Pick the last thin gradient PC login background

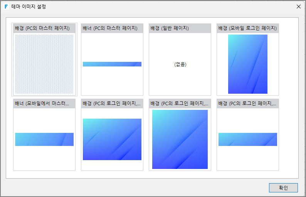point(247,139)
